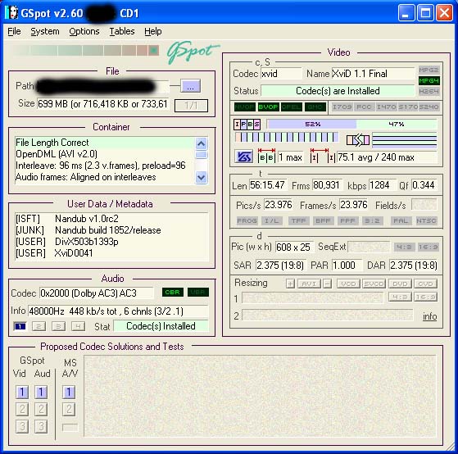Click the CVD resizing preset
This screenshot has width=458, height=454.
click(x=425, y=284)
